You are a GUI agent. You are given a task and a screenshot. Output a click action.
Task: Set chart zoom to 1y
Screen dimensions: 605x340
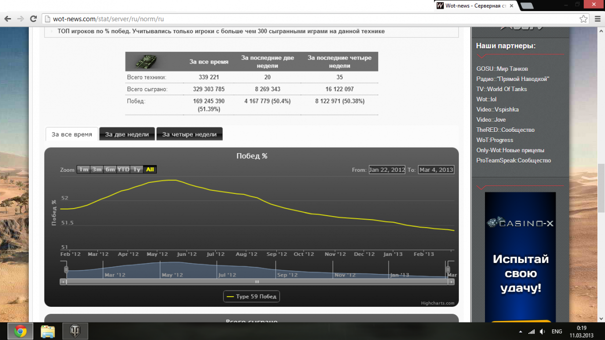pos(137,170)
